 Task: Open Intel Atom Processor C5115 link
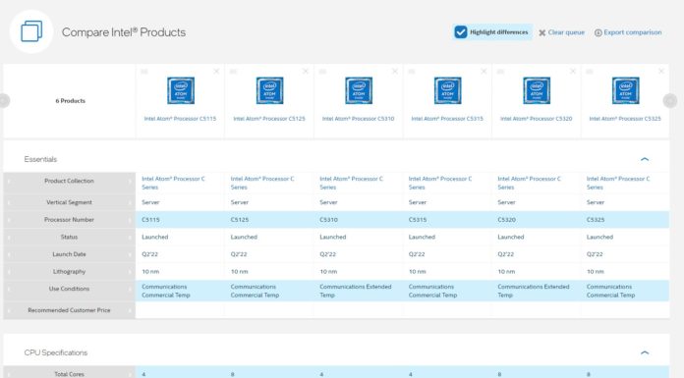180,119
